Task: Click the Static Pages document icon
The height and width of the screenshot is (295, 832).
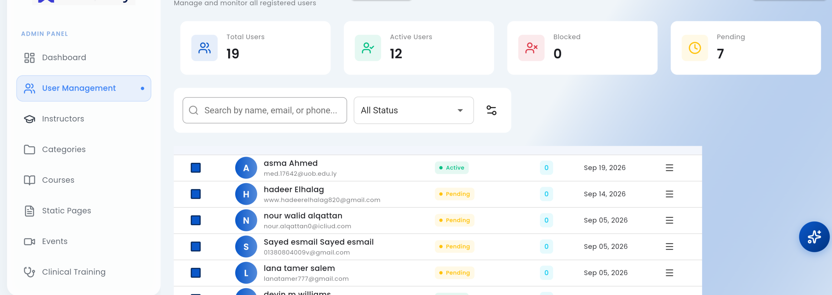Action: point(29,211)
